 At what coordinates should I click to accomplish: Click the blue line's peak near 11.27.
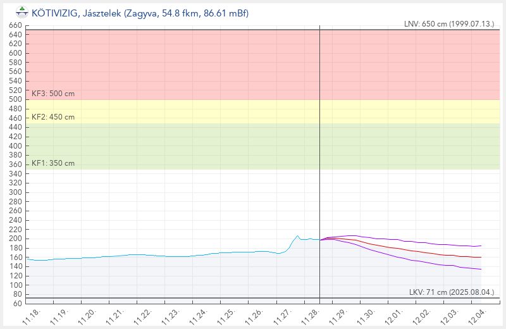pyautogui.click(x=298, y=236)
